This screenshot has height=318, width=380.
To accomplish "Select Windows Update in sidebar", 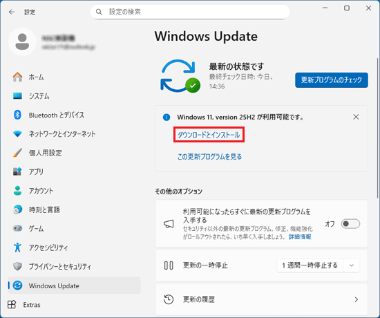I will point(75,286).
